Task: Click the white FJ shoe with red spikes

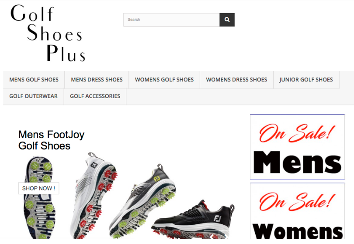Action: point(93,195)
